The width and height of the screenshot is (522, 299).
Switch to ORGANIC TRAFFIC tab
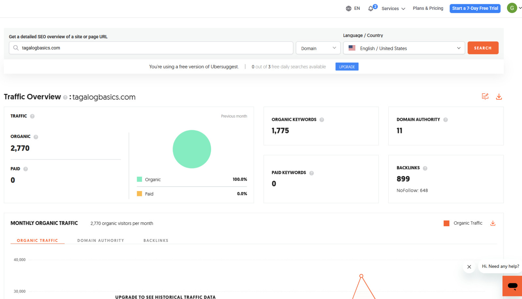38,240
